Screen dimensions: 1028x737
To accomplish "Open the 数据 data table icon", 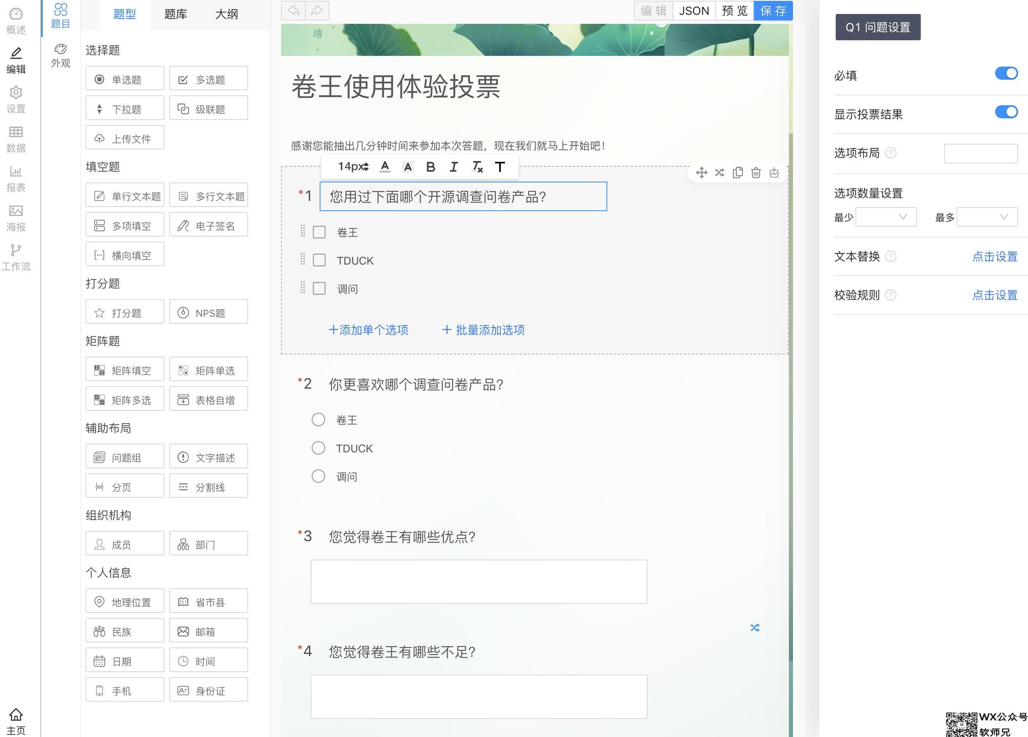I will point(16,140).
